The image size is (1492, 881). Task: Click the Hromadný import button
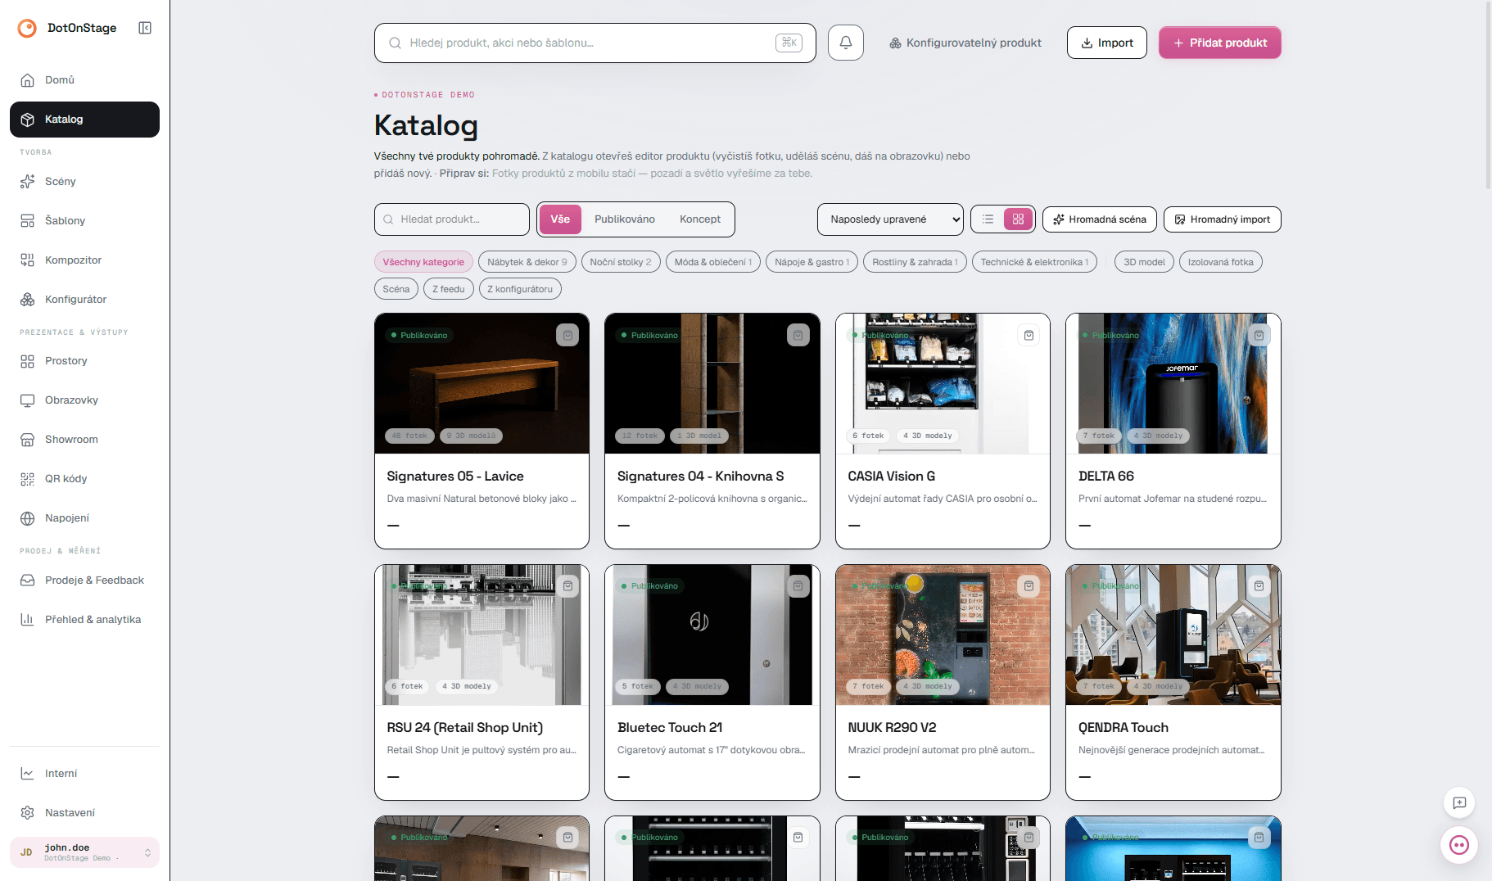pyautogui.click(x=1223, y=219)
